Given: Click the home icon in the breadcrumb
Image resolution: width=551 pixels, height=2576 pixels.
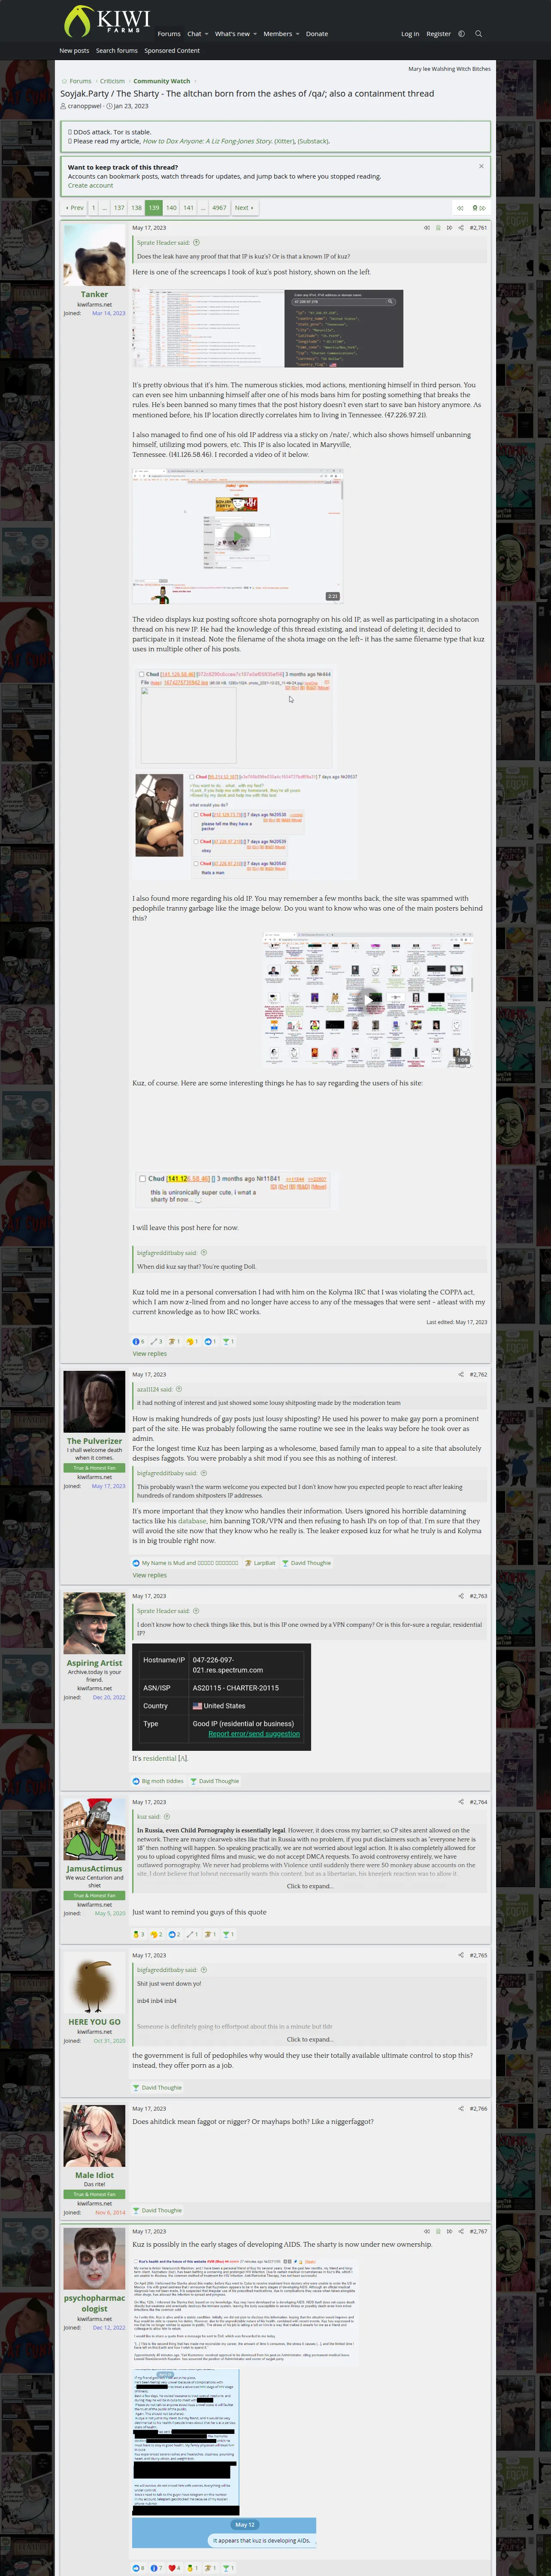Looking at the screenshot, I should (64, 81).
